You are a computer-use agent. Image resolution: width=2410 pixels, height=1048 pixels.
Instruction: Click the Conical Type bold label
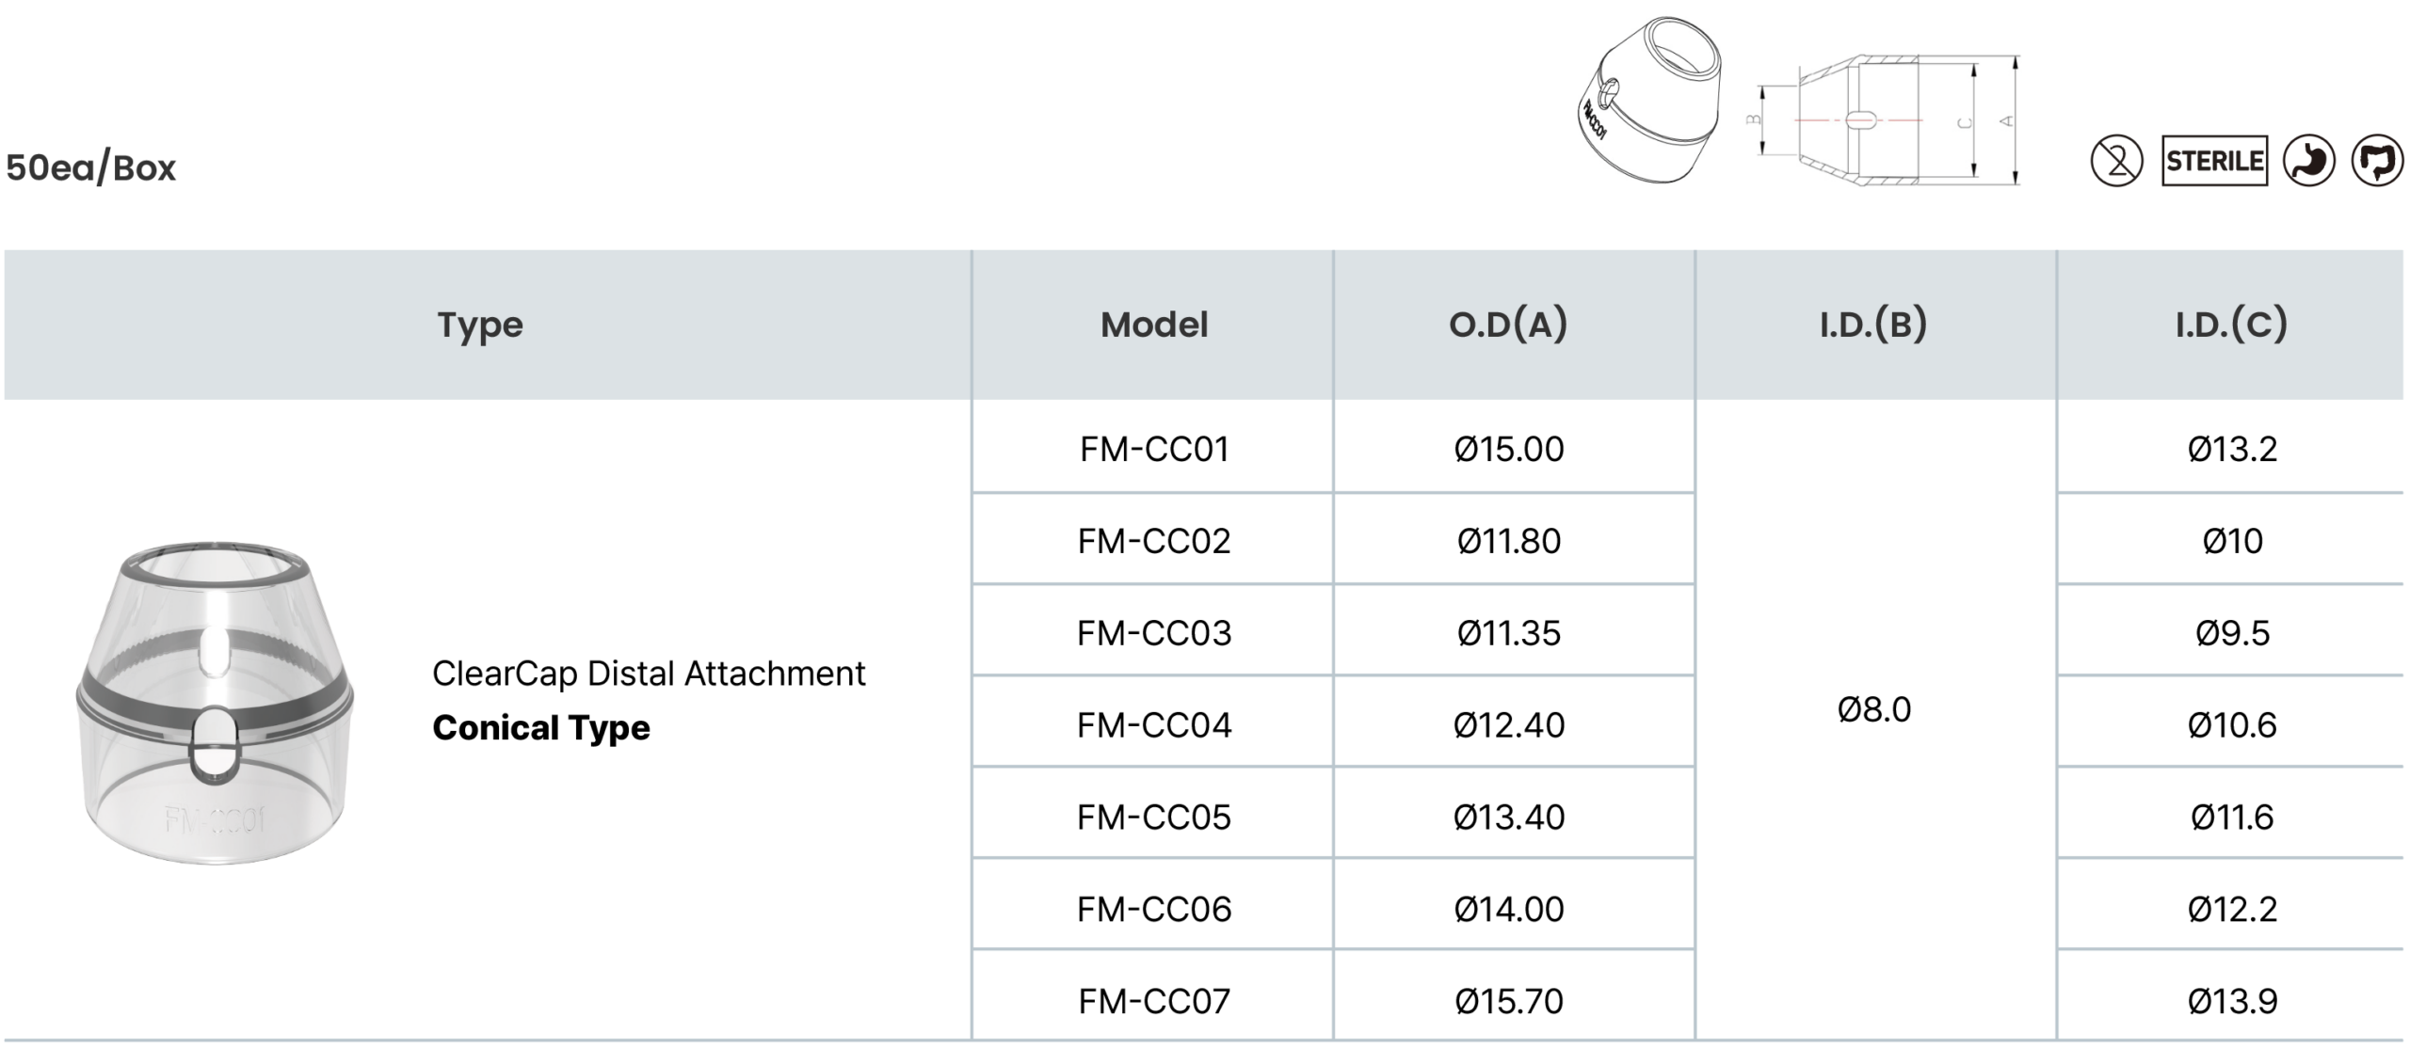(541, 728)
